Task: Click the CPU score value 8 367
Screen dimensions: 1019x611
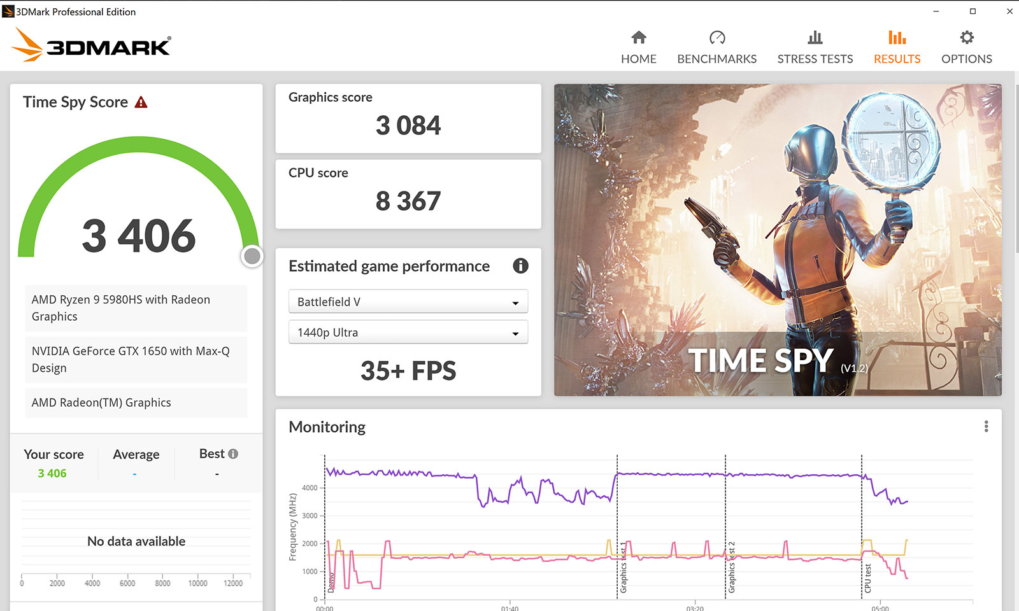Action: coord(408,201)
